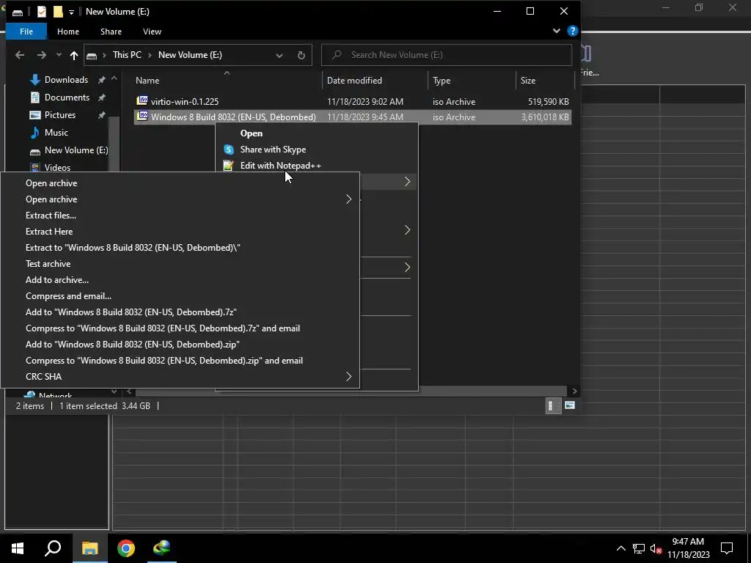The width and height of the screenshot is (751, 563).
Task: Open File Explorer from the taskbar
Action: pyautogui.click(x=89, y=548)
